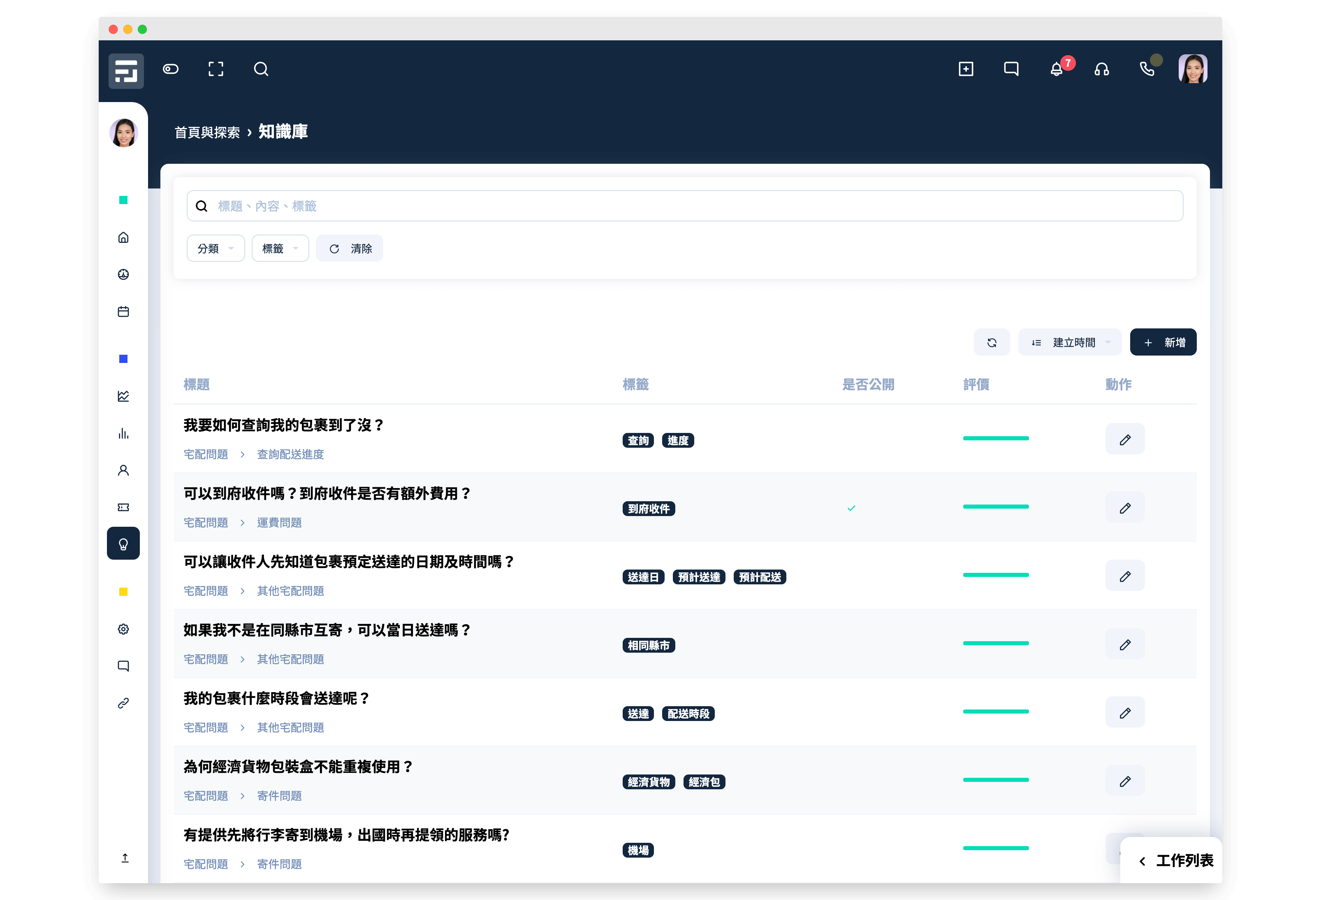Open the ticket icon in sidebar
This screenshot has height=900, width=1321.
(x=123, y=507)
